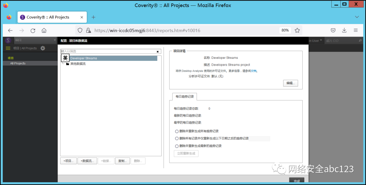
Task: Go back to the previous page
Action: tap(10, 30)
